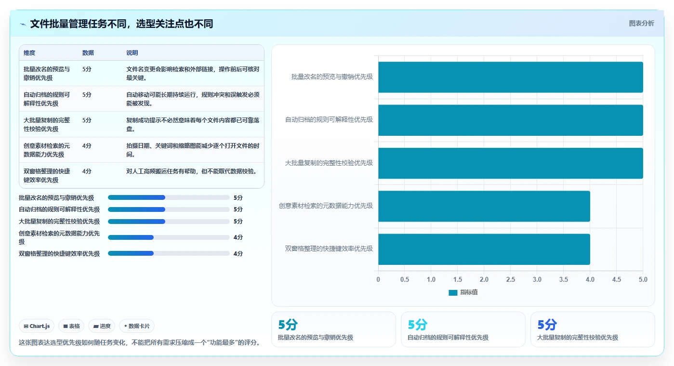674x366 pixels.
Task: Select the 表格 tag
Action: (71, 326)
